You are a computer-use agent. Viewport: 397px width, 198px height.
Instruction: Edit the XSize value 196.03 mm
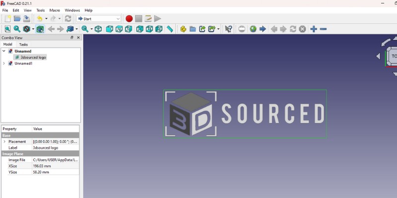pos(56,166)
